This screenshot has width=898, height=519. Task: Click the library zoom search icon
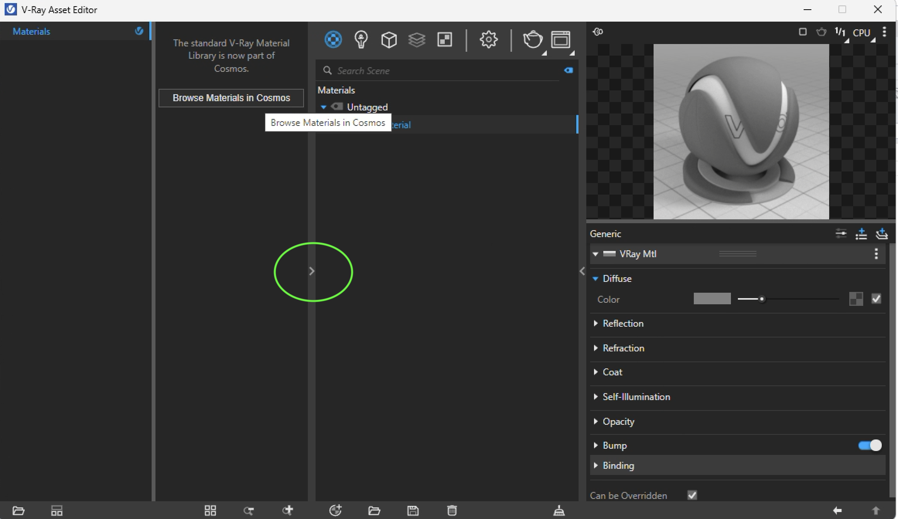tap(249, 511)
